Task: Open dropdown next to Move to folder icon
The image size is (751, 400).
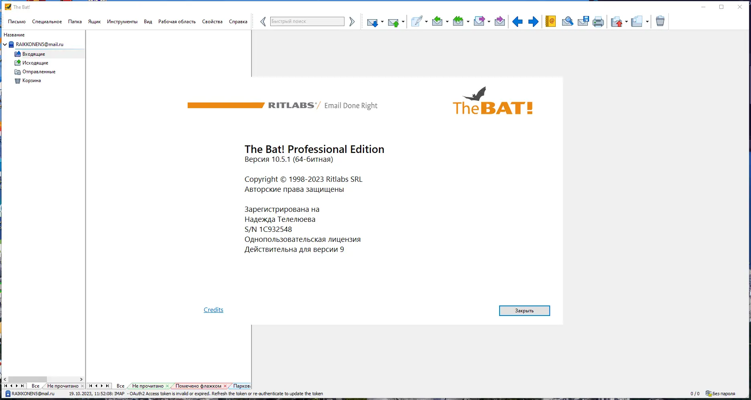Action: 626,22
